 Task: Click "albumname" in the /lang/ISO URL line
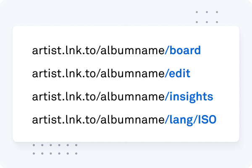(132, 120)
